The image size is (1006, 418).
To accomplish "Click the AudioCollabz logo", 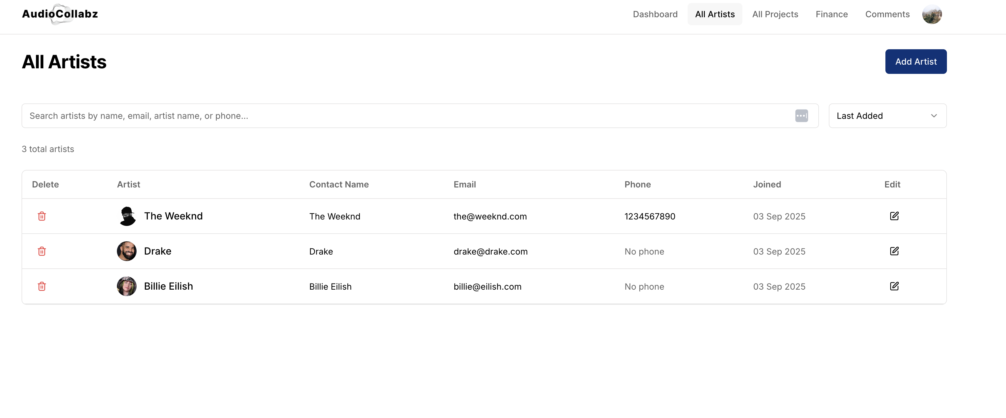I will click(x=60, y=14).
